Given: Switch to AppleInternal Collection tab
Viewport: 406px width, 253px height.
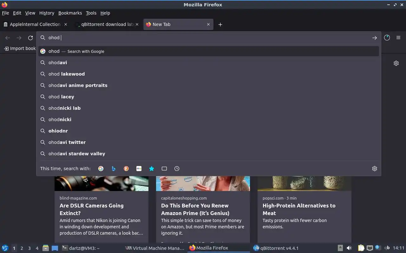Looking at the screenshot, I should pyautogui.click(x=35, y=24).
